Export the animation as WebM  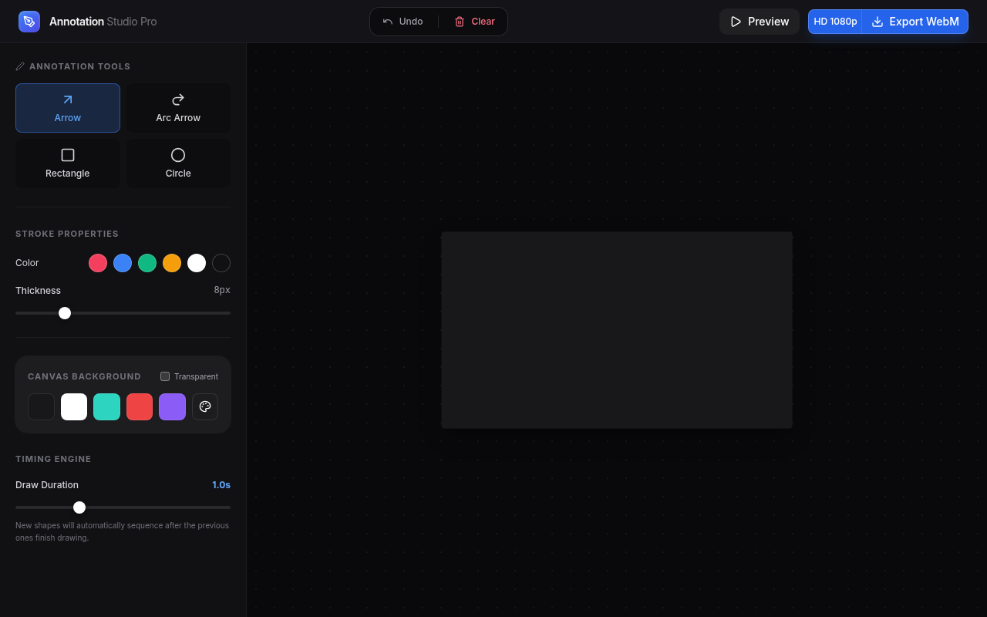915,22
